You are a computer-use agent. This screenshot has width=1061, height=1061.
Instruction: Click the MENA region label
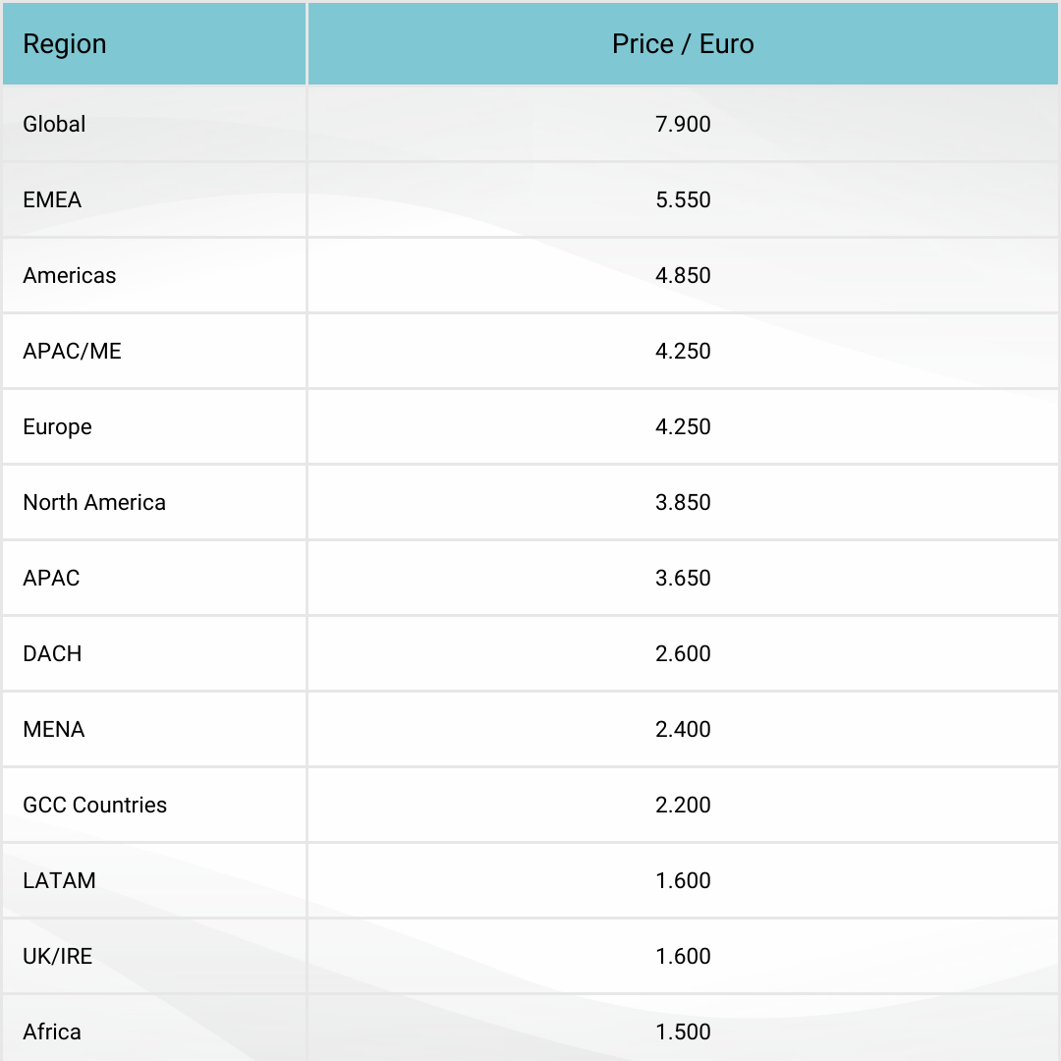pyautogui.click(x=54, y=730)
